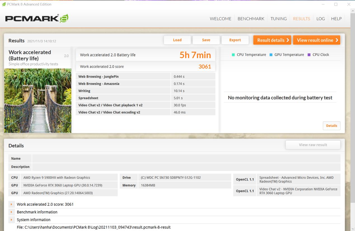Click the Spreadsheet OpenCL device entry
The image size is (355, 231).
click(x=298, y=180)
